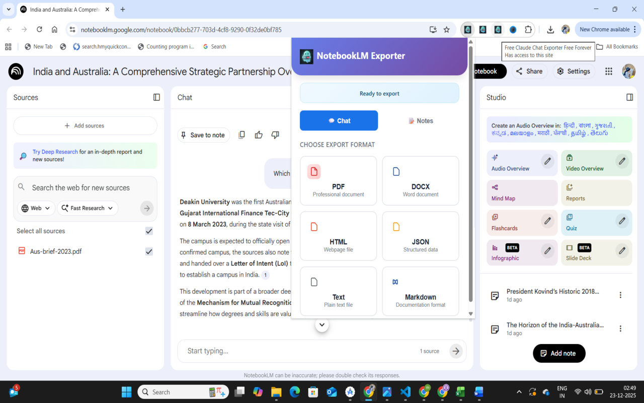
Task: Give the chat response a thumbs up
Action: point(258,135)
